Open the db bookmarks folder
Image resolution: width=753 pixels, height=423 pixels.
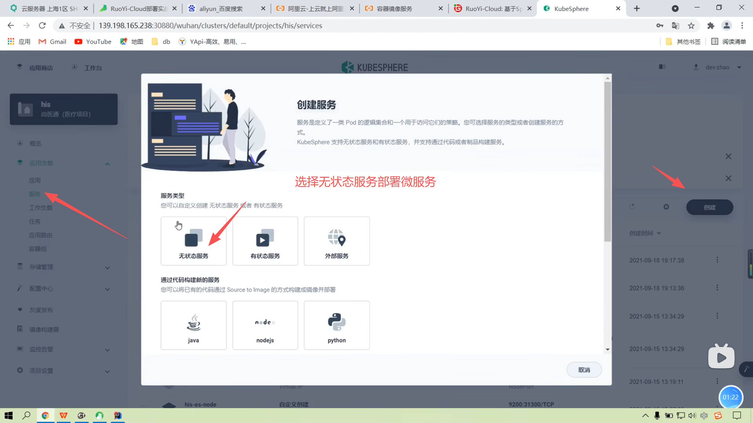(x=161, y=42)
